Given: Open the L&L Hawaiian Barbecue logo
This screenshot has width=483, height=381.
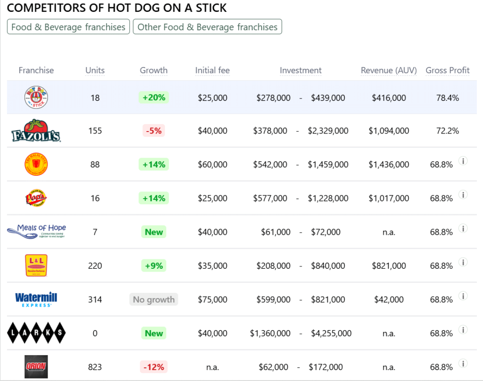Looking at the screenshot, I should click(x=36, y=265).
